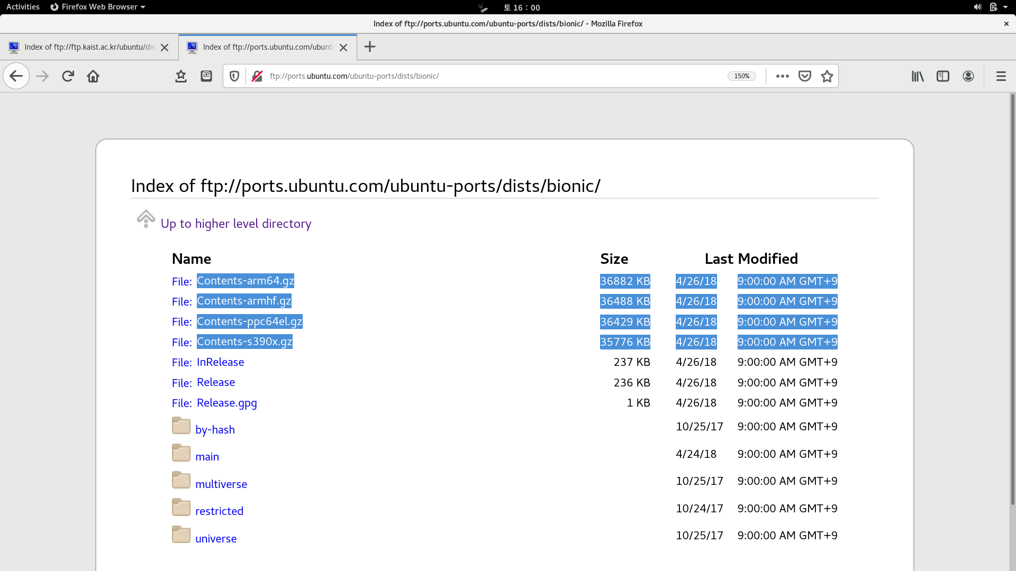Viewport: 1016px width, 571px height.
Task: Sort listing by Name column header
Action: (x=192, y=259)
